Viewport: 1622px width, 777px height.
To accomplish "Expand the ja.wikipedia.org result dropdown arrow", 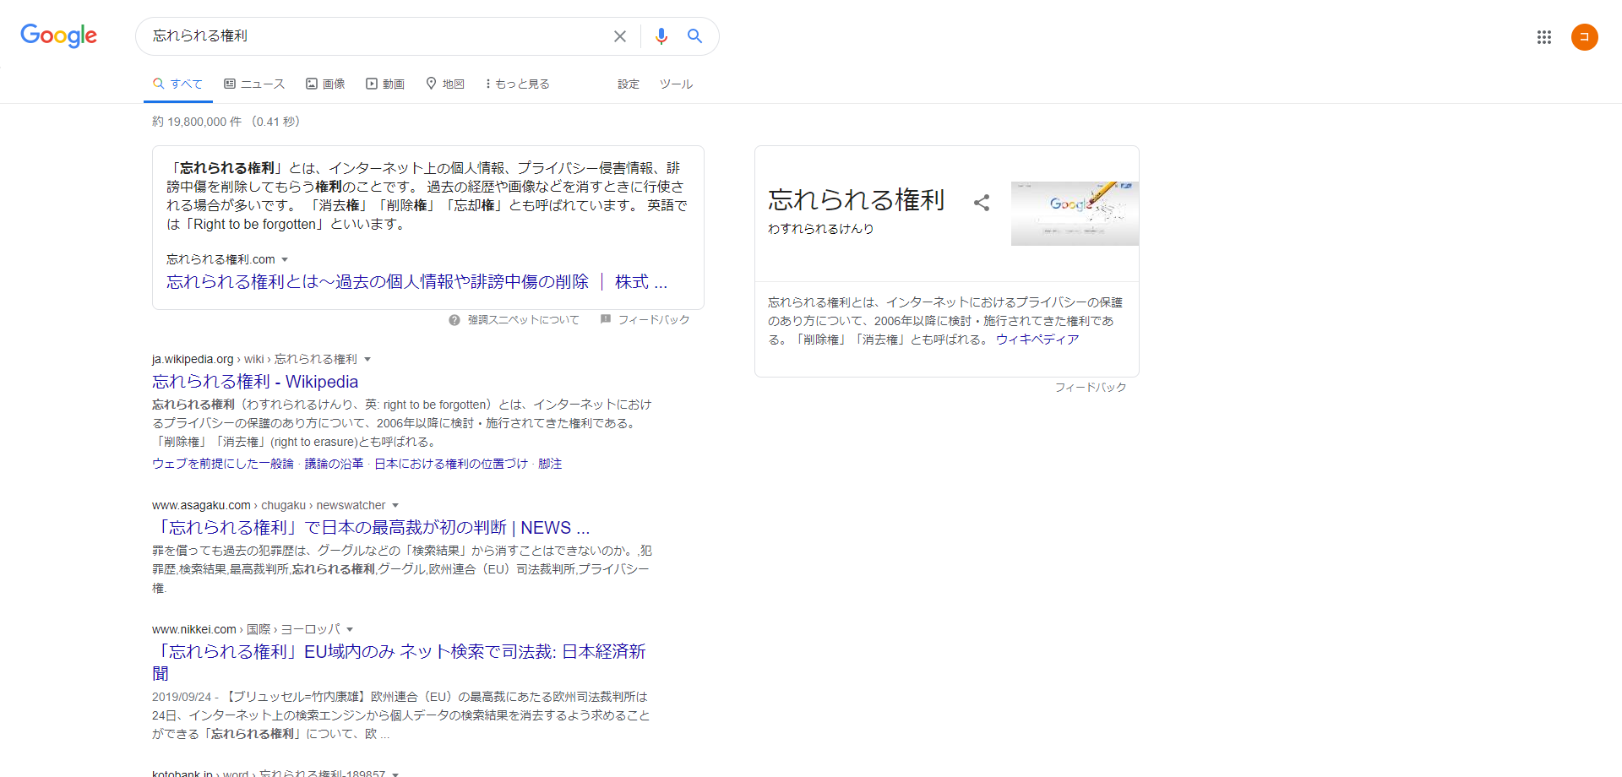I will pyautogui.click(x=367, y=359).
